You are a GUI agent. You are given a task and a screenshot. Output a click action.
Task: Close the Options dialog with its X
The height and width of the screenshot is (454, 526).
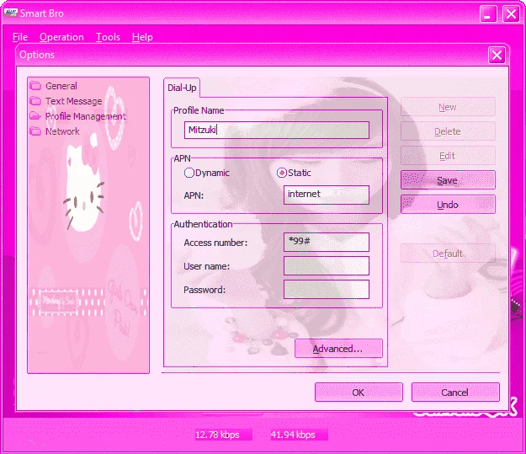[x=497, y=55]
